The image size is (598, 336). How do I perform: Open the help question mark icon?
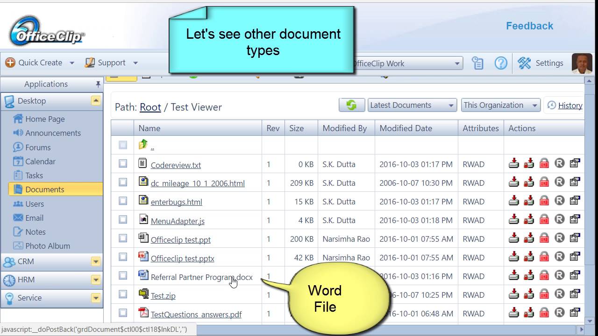501,63
